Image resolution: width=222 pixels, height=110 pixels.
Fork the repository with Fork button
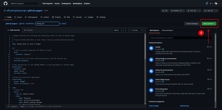tap(192, 11)
